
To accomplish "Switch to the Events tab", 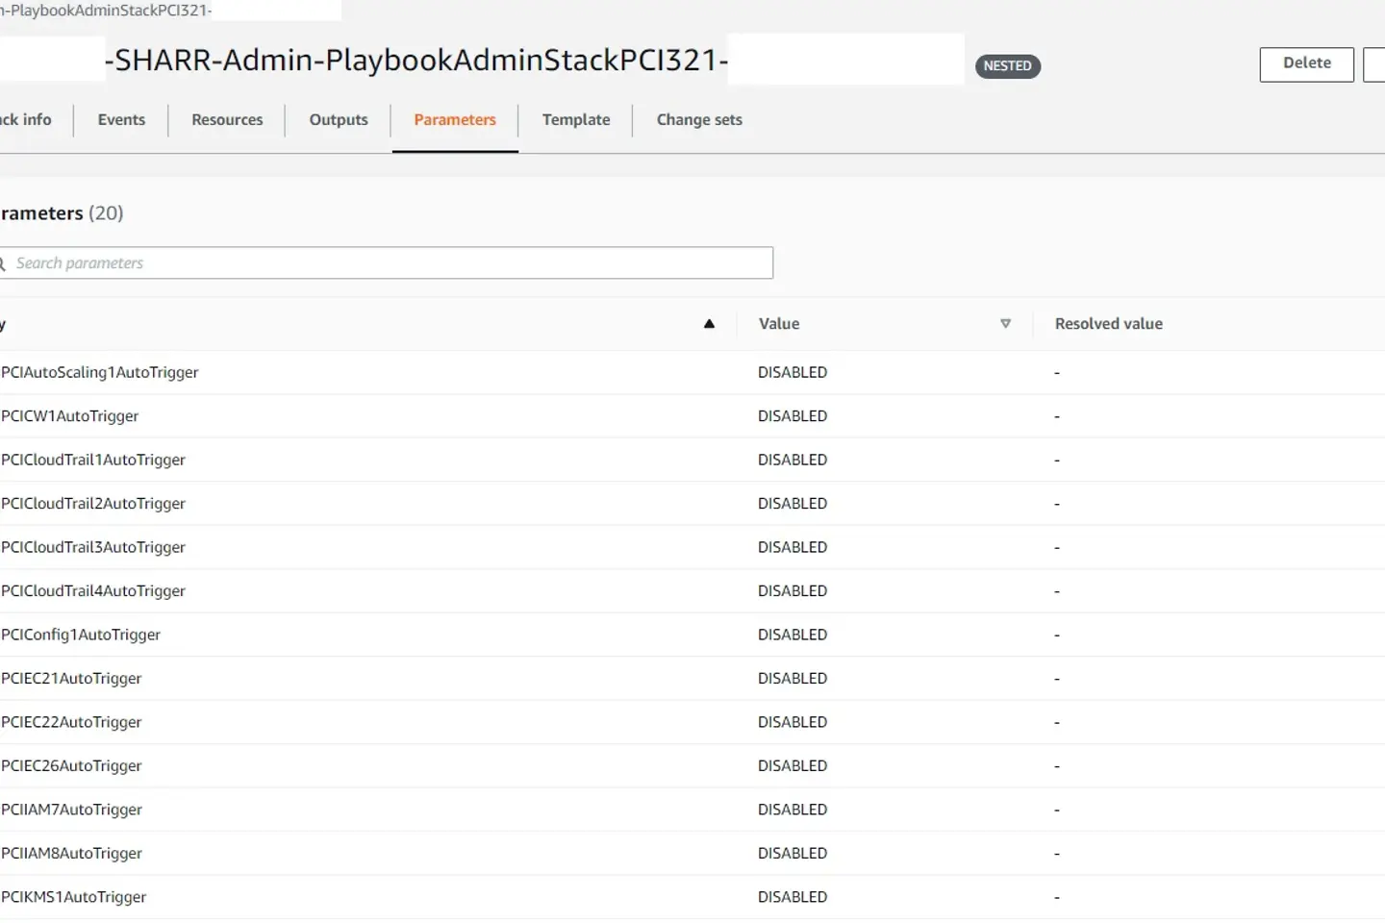I will pyautogui.click(x=121, y=120).
